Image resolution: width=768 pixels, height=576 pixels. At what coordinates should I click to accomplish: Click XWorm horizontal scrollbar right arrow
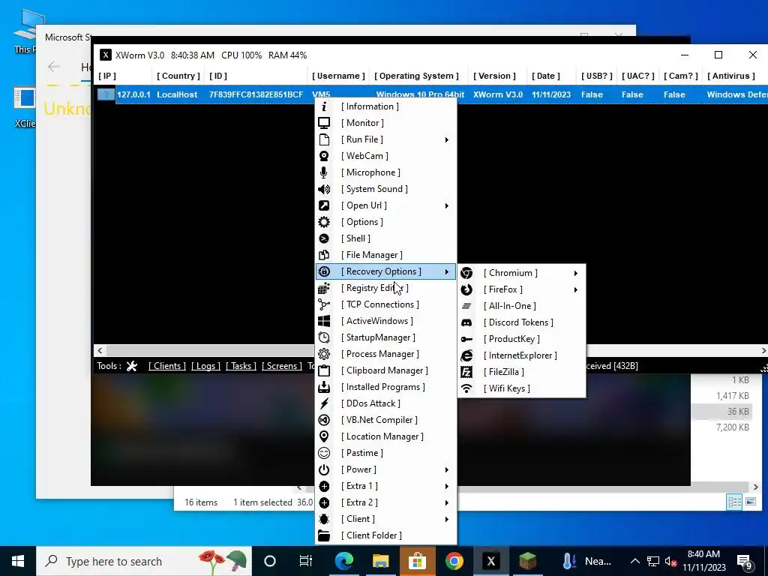point(763,351)
